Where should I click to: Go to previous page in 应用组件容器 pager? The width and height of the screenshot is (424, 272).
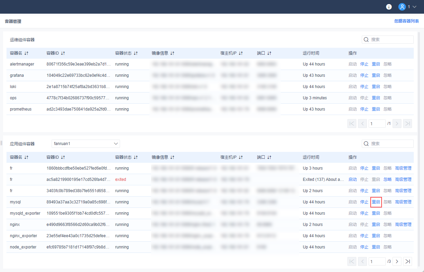click(x=362, y=261)
